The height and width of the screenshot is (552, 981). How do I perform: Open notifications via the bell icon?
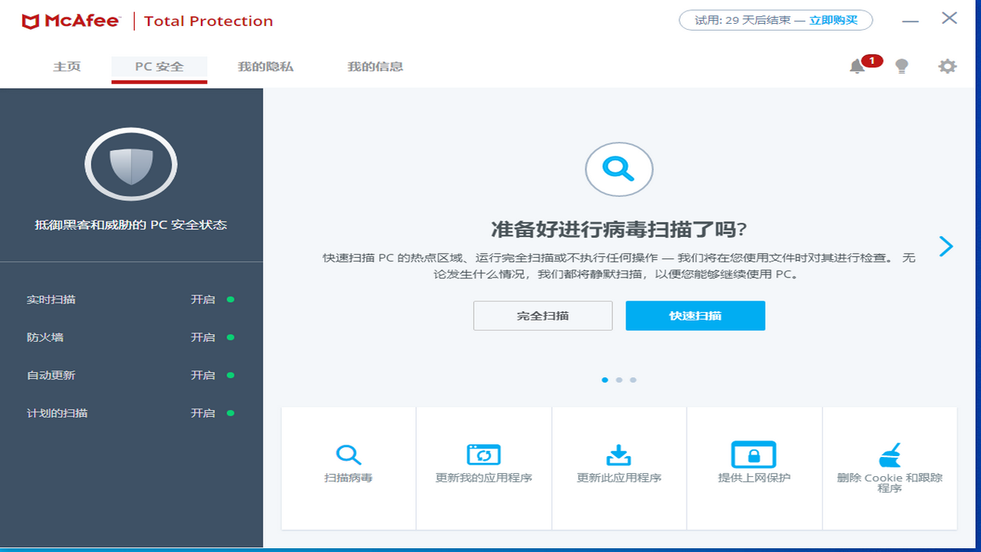pyautogui.click(x=857, y=66)
